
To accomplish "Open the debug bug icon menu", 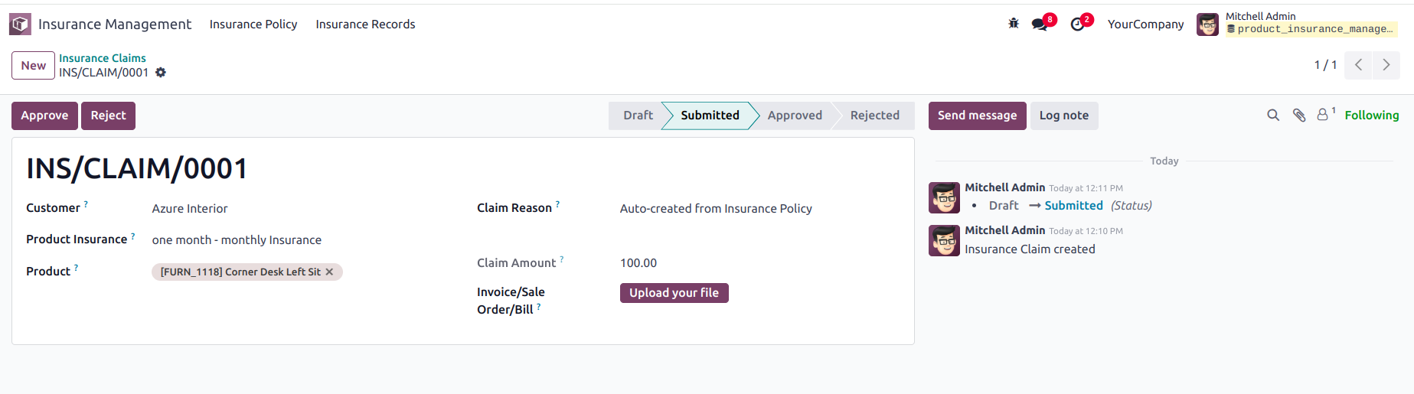I will coord(1014,24).
